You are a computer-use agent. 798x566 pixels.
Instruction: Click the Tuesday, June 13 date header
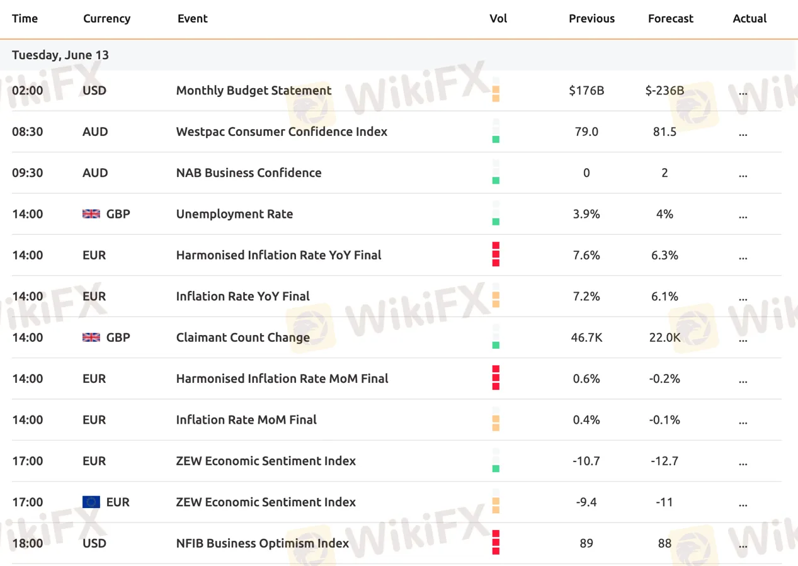click(x=60, y=55)
